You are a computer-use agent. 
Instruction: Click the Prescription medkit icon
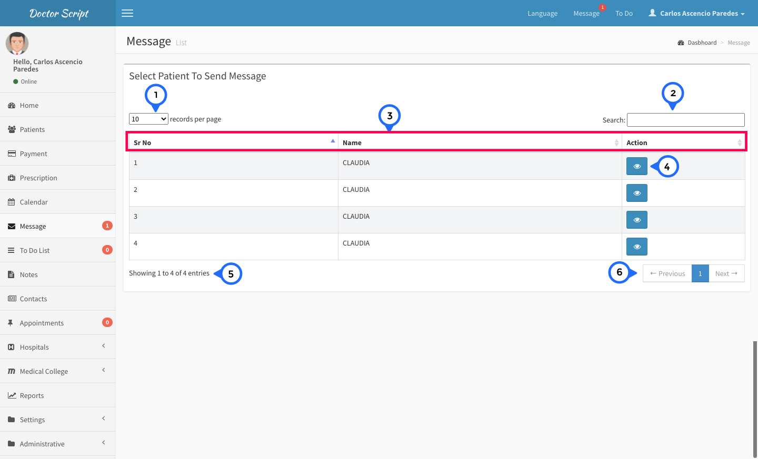(x=12, y=178)
